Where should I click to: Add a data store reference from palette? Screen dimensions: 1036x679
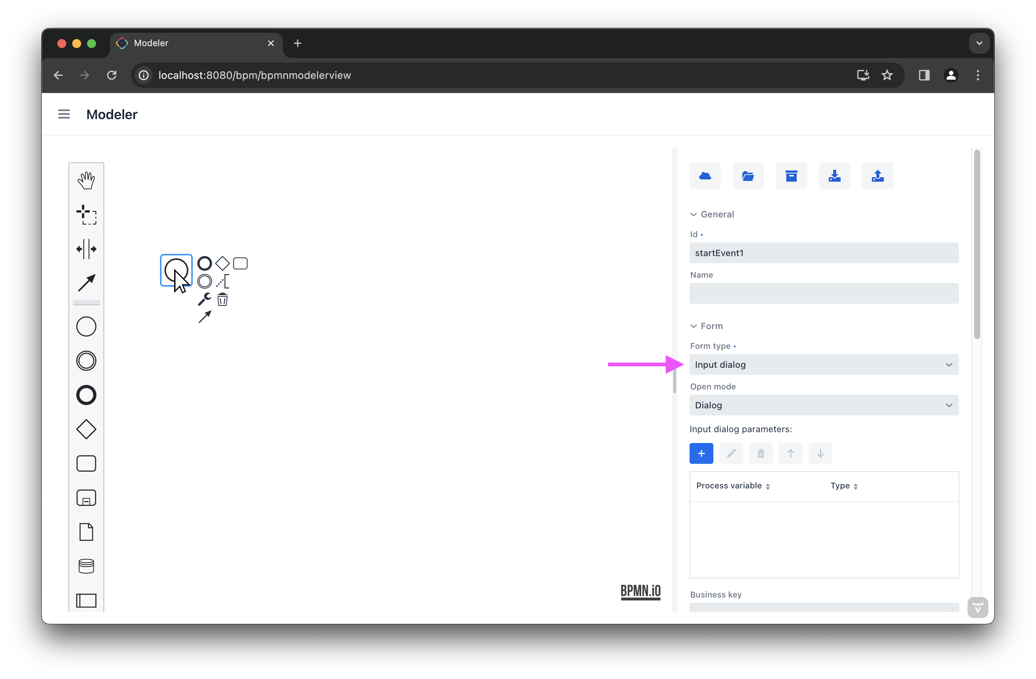pos(86,566)
